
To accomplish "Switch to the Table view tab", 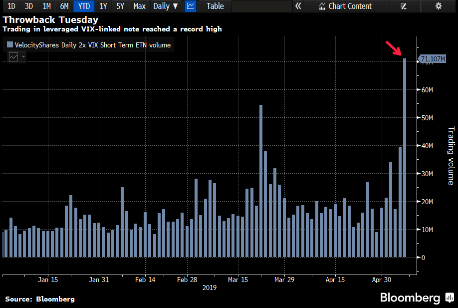I will [x=215, y=6].
